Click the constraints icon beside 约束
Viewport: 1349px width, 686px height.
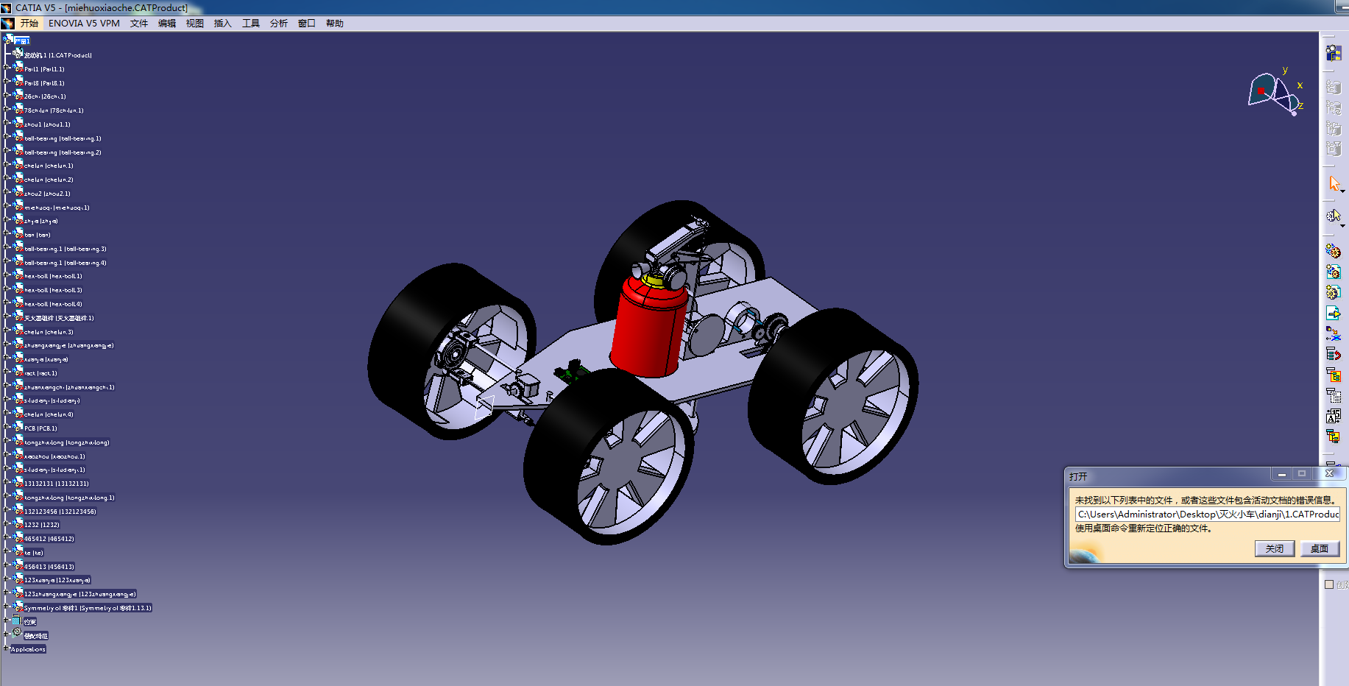point(17,620)
